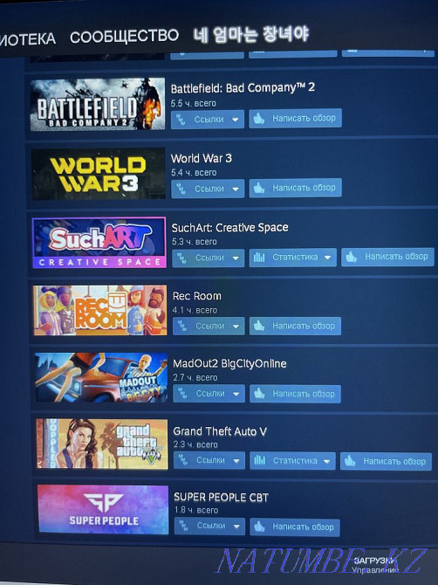
Task: Click links icon in World War 3 row
Action: (x=181, y=189)
